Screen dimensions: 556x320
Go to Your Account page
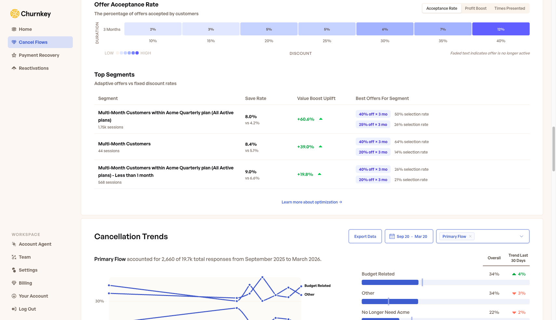click(x=33, y=296)
